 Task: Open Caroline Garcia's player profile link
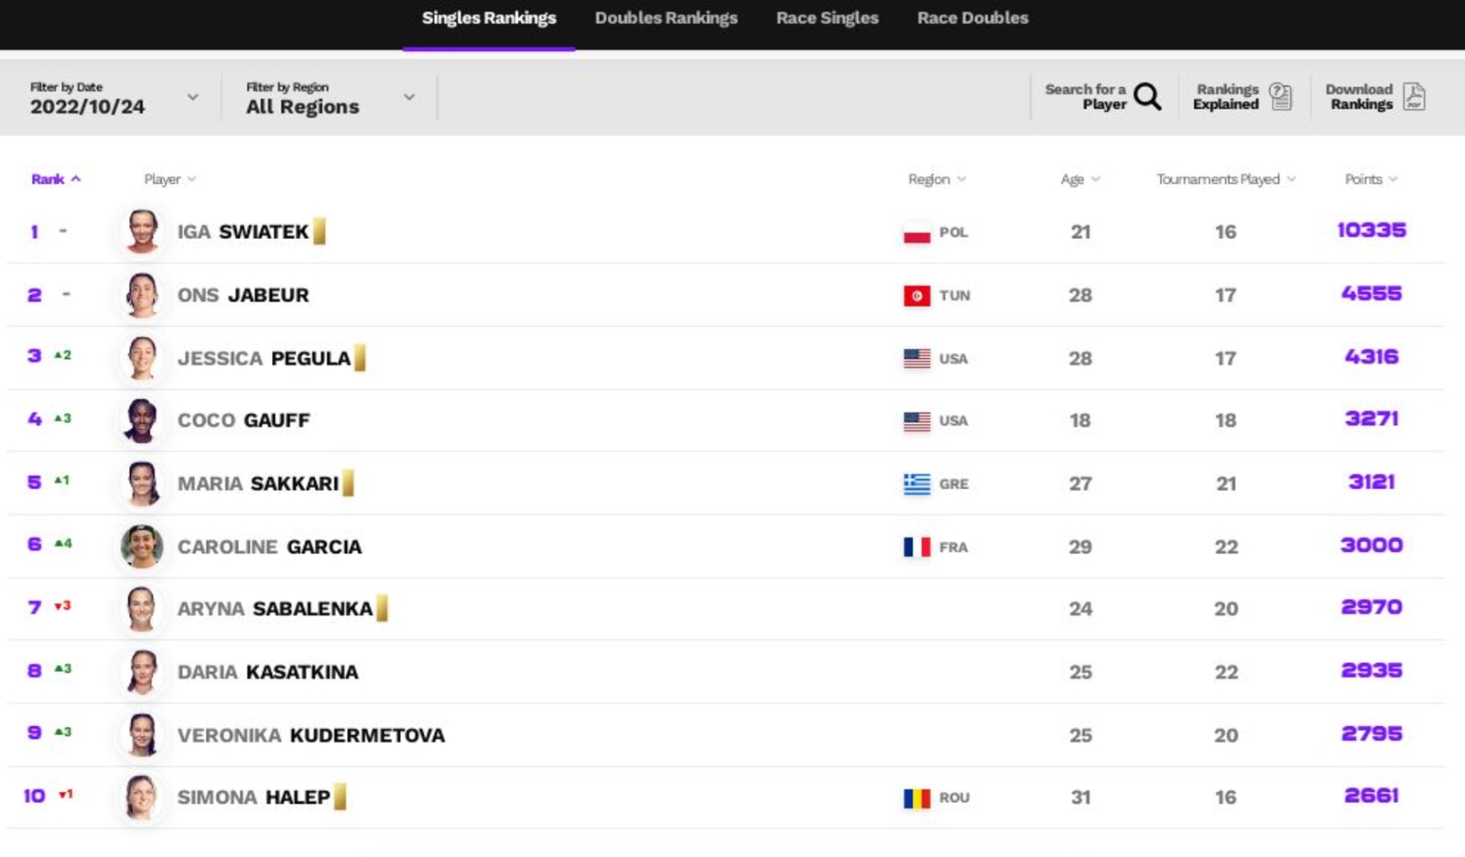point(269,547)
